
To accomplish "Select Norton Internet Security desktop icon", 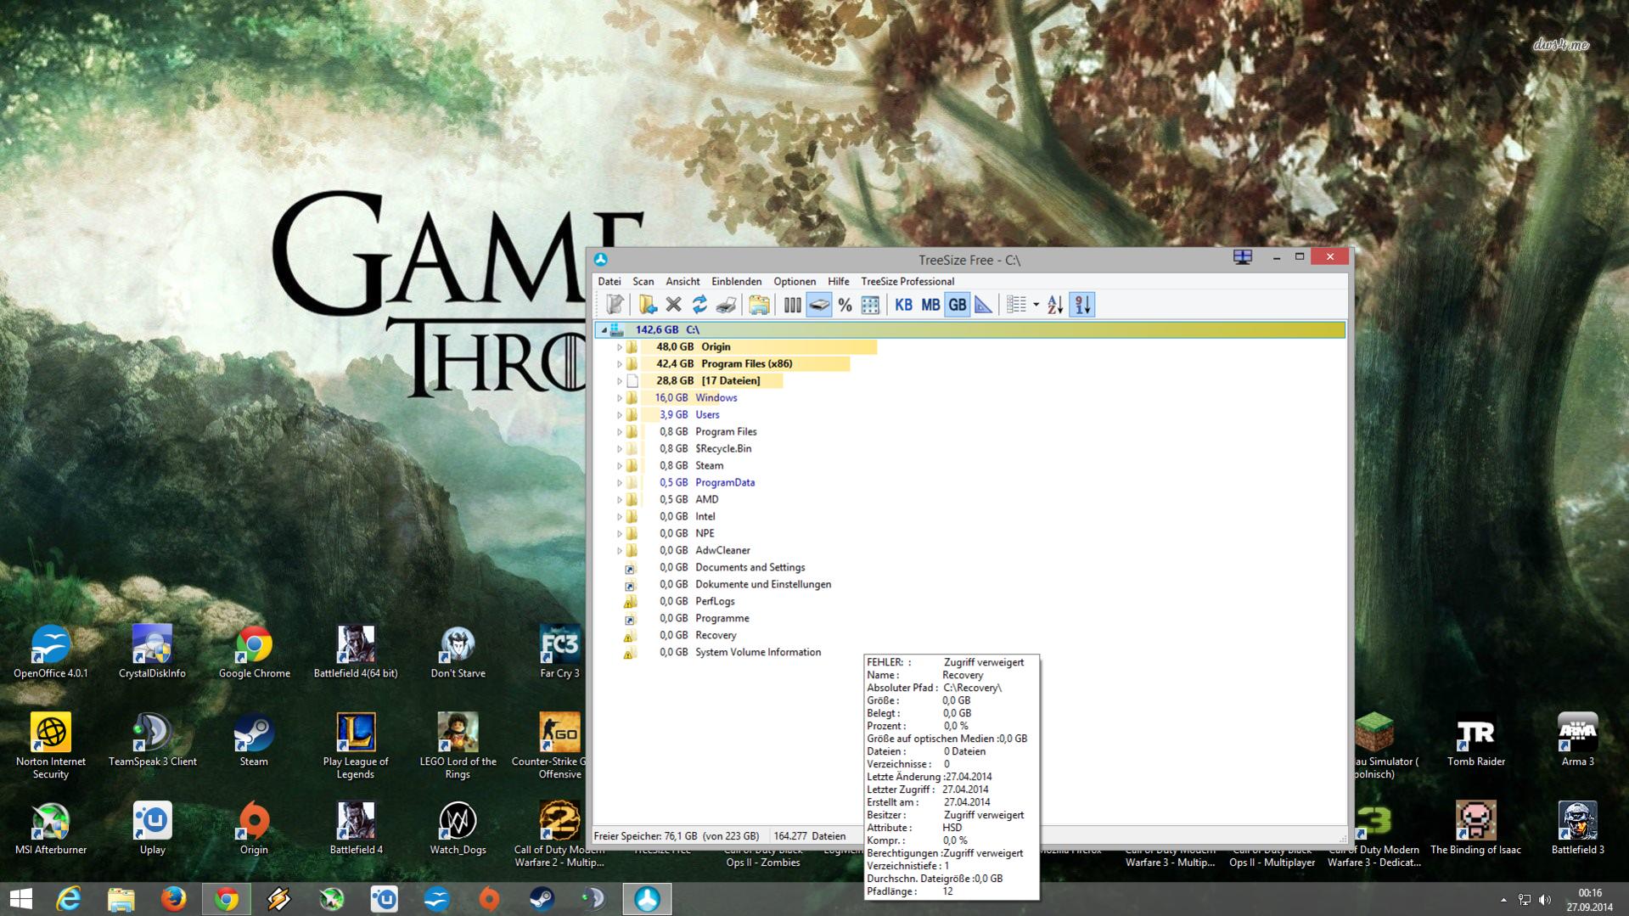I will 51,746.
